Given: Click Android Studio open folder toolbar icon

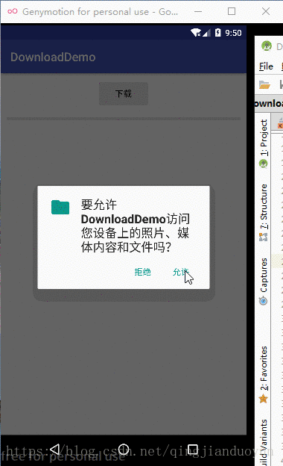Looking at the screenshot, I should click(x=264, y=84).
